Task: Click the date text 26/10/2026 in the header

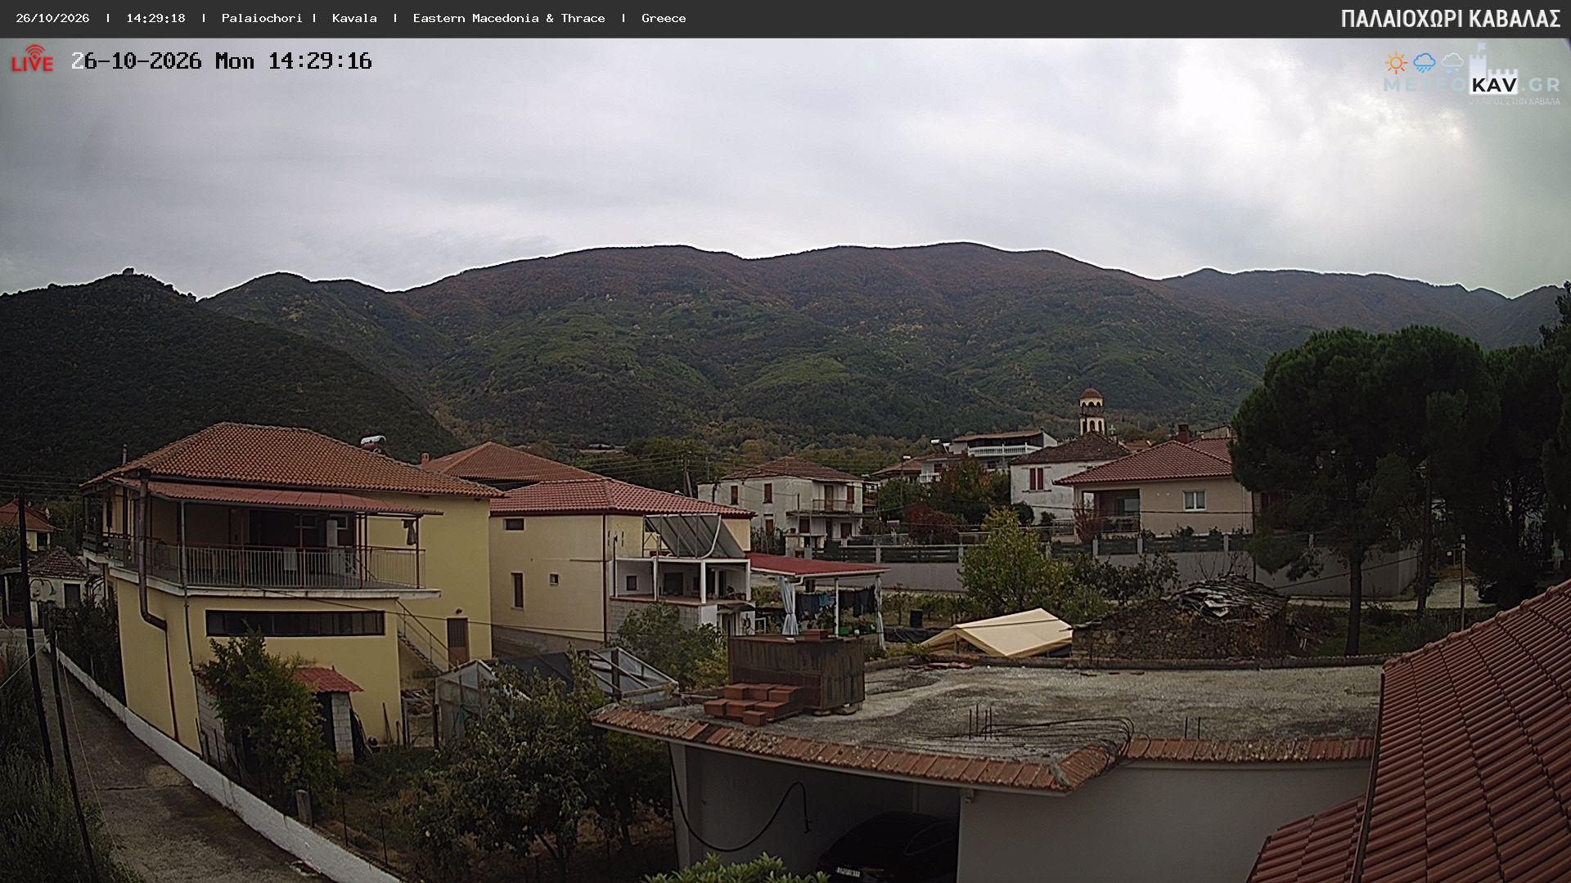Action: (52, 18)
